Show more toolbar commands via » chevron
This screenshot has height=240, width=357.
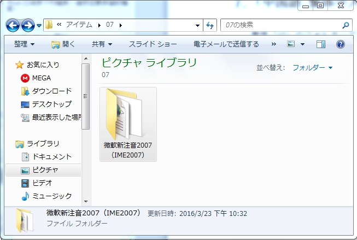coord(274,44)
